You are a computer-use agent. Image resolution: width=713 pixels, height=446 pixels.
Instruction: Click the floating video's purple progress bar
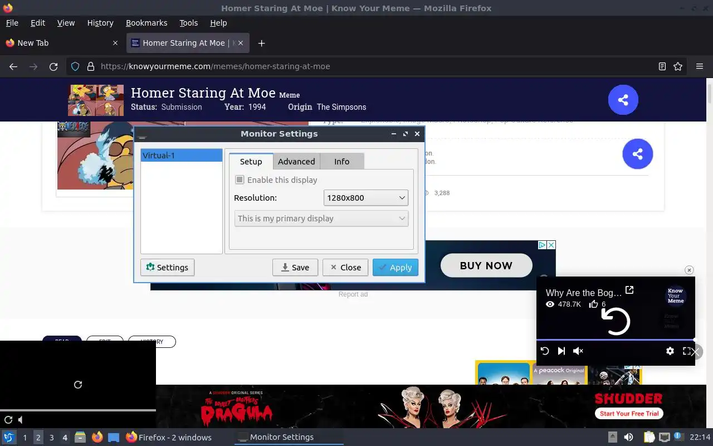pos(616,340)
